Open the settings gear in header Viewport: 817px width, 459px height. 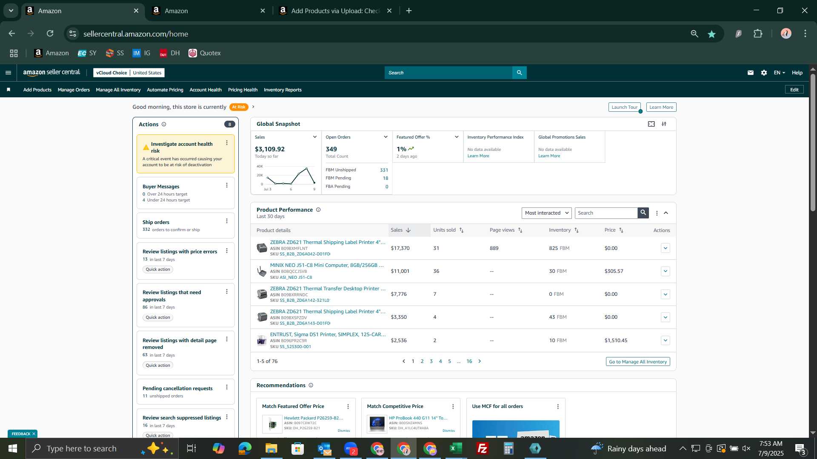[764, 73]
